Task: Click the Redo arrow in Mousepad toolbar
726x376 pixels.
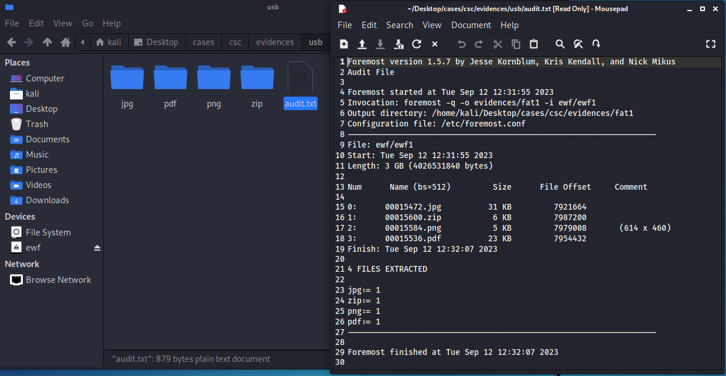Action: [x=479, y=44]
